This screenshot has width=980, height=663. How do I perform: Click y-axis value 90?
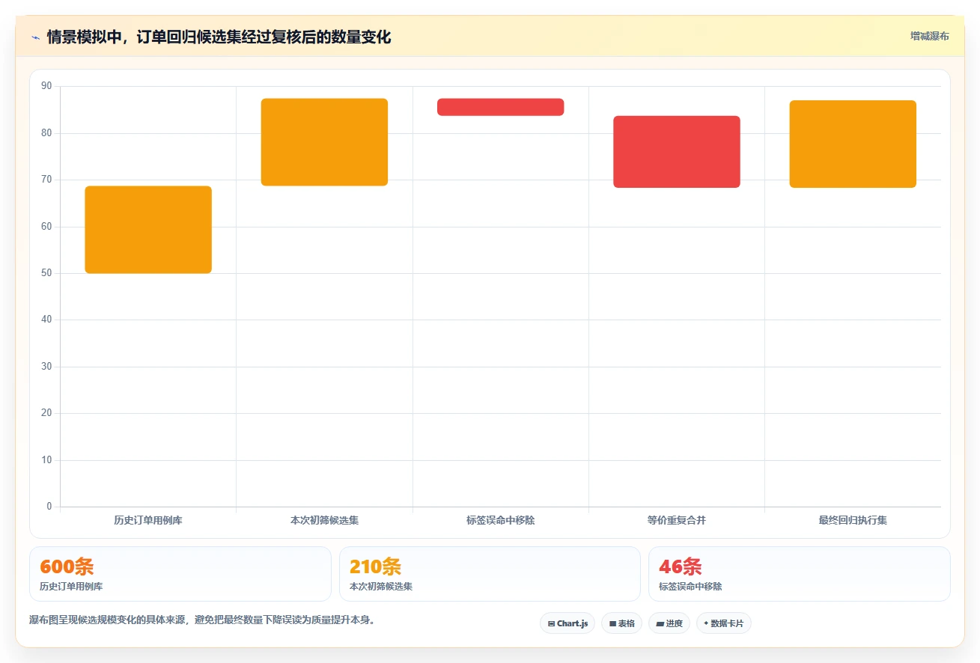46,86
